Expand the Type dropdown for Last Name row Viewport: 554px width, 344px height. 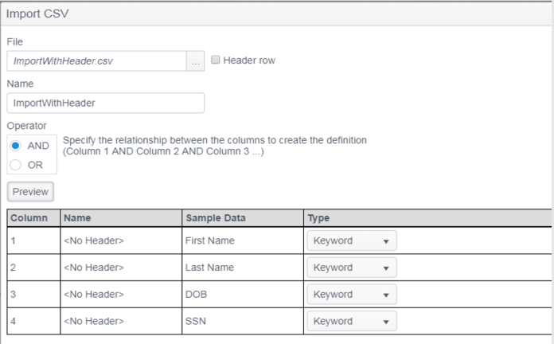tap(351, 268)
